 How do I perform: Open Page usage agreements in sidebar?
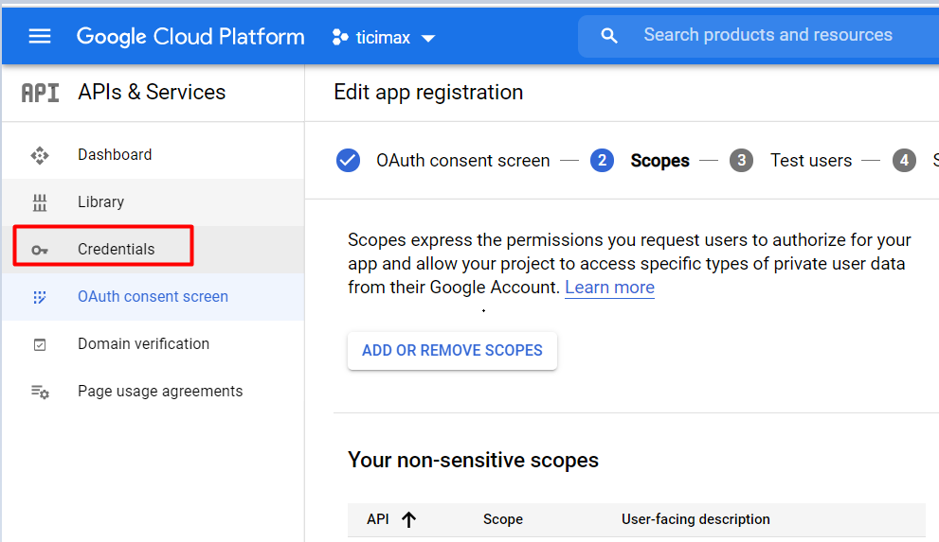[160, 391]
